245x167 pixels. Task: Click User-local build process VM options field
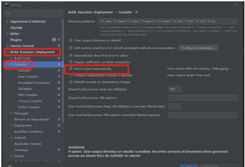point(203,115)
